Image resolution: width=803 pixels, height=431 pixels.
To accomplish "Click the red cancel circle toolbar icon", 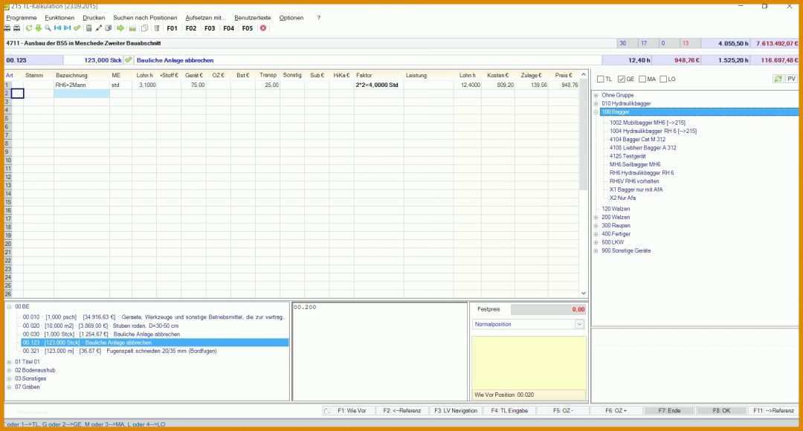I will (x=263, y=28).
